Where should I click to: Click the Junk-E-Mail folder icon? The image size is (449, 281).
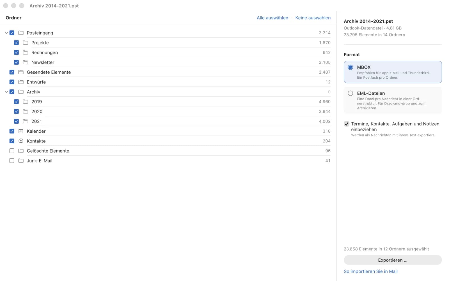pos(21,161)
